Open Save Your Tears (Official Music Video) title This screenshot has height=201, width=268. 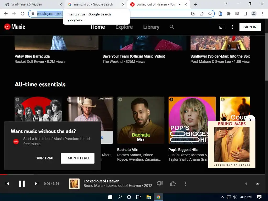pos(134,56)
